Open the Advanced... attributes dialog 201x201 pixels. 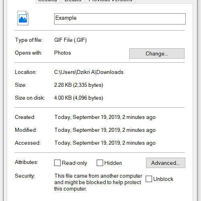coord(166,163)
